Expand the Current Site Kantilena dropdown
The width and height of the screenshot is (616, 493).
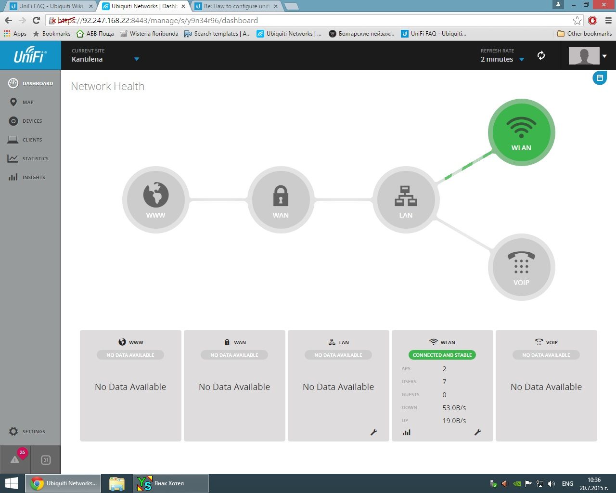[105, 55]
